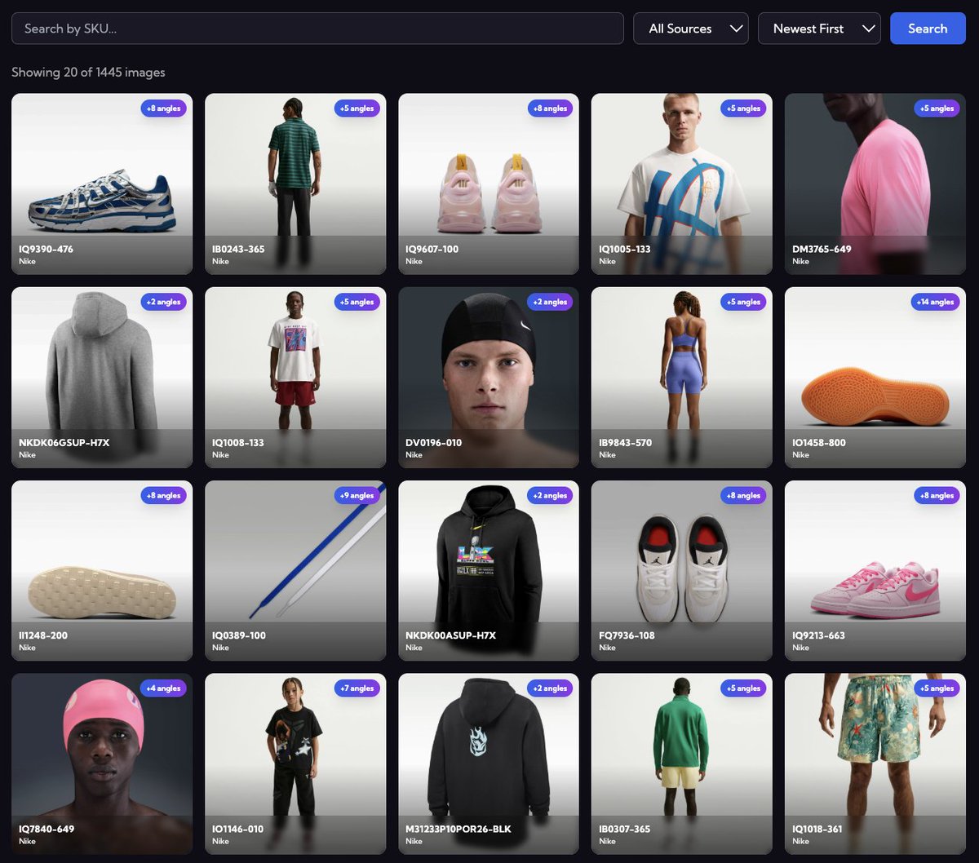Open the All Sources dropdown

point(691,29)
